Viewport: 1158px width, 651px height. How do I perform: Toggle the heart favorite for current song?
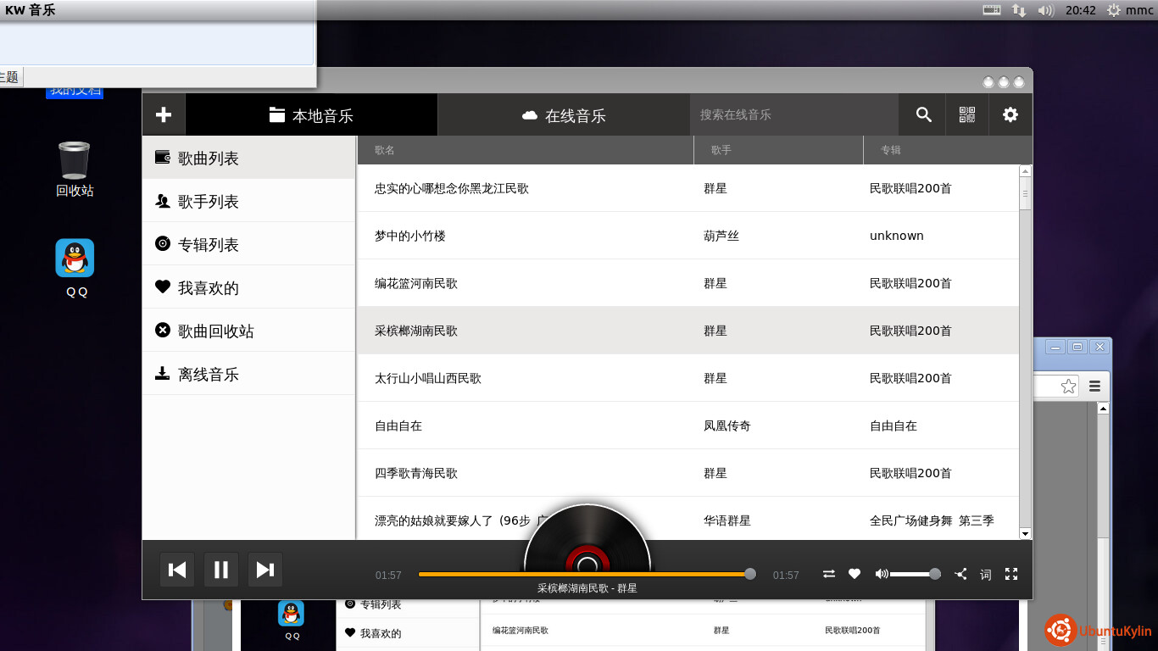coord(855,574)
